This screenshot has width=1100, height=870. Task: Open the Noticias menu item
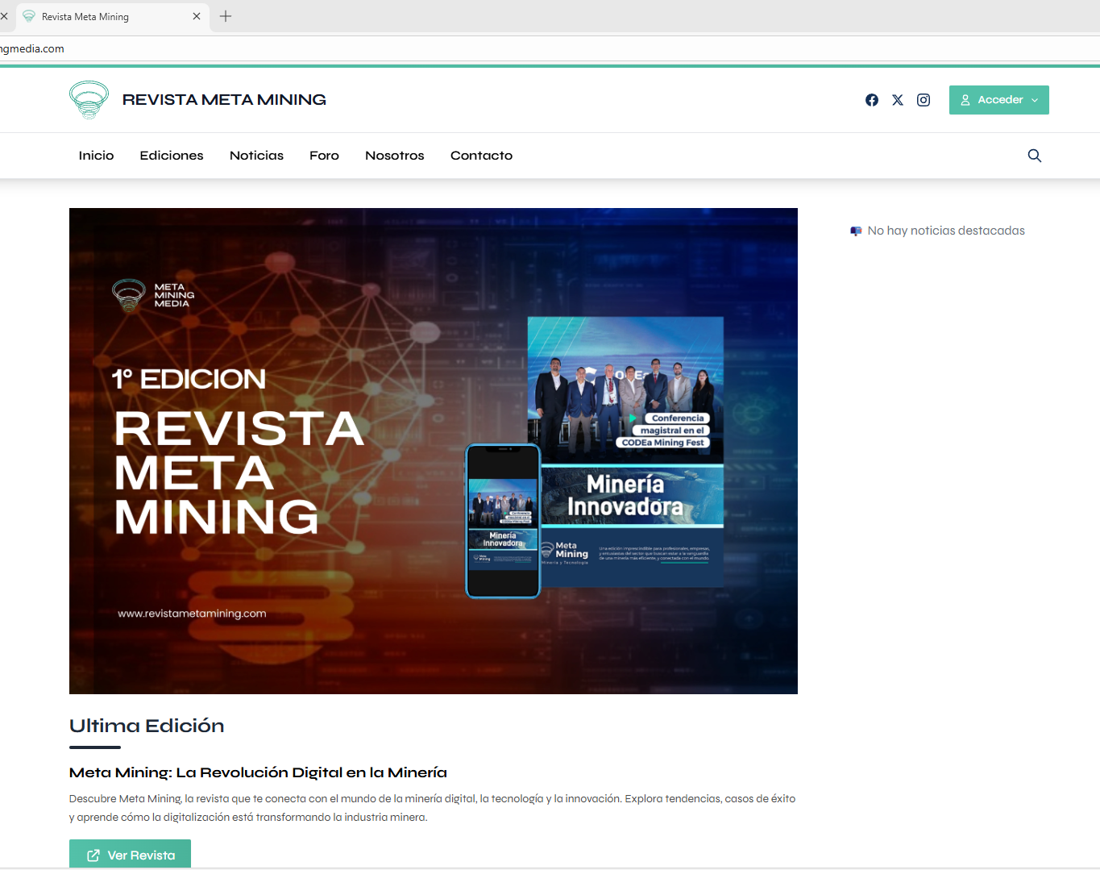point(256,156)
